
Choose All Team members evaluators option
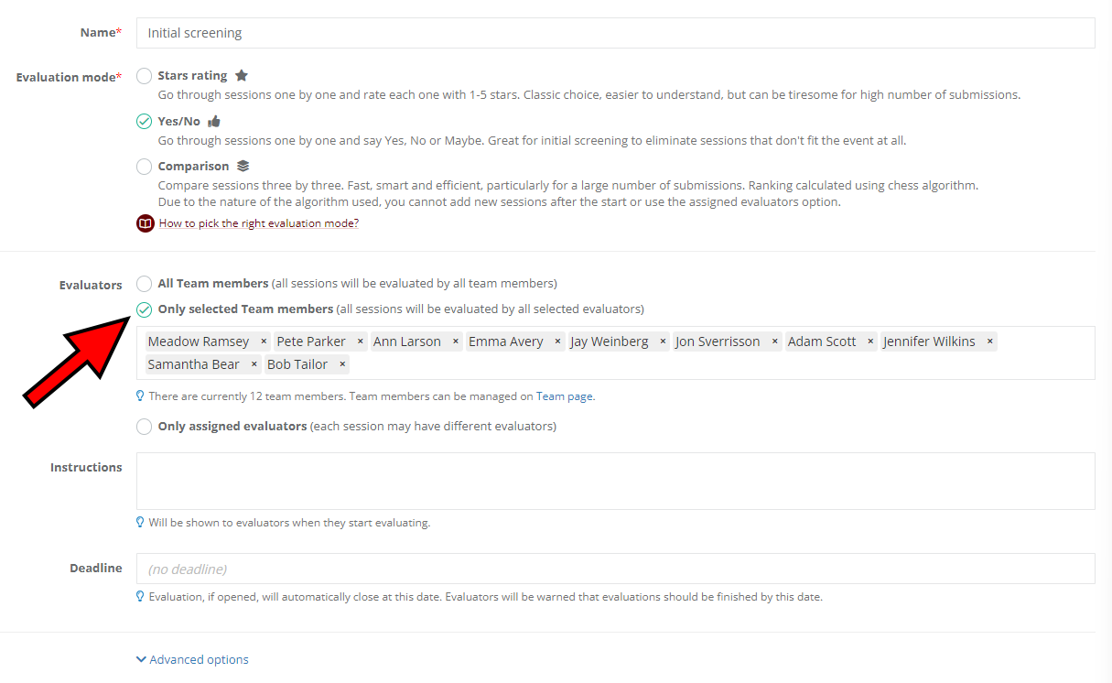point(145,284)
